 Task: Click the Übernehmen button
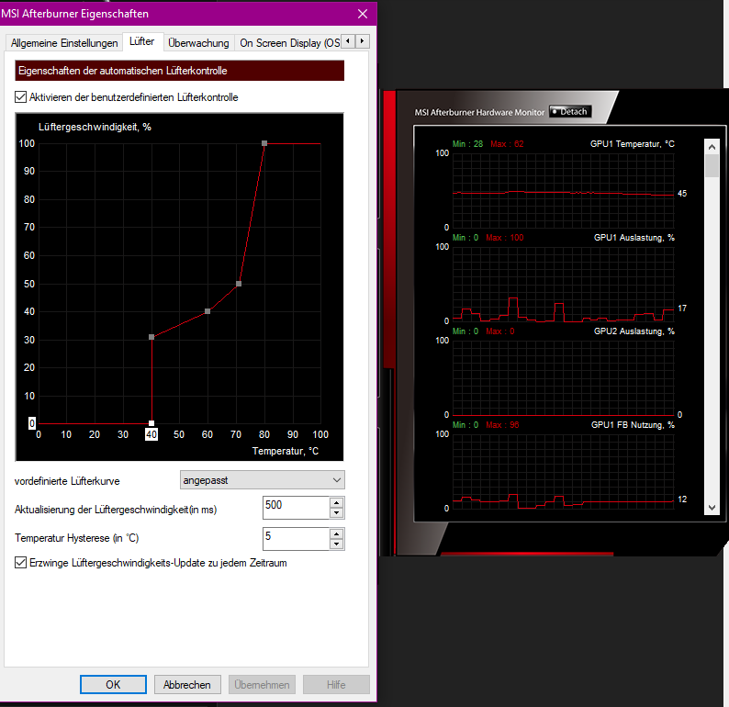(262, 684)
